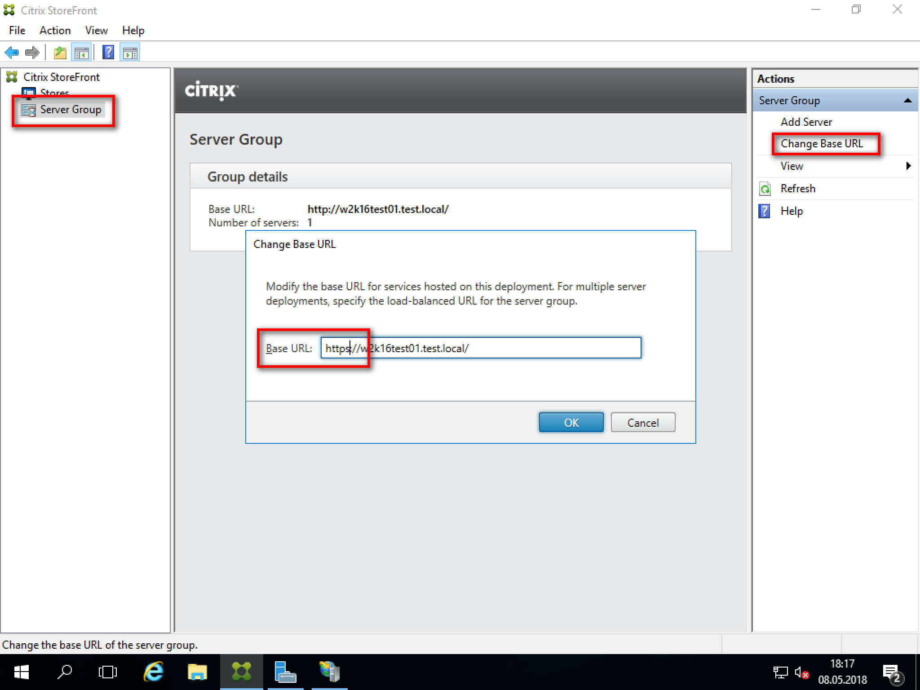Select Server Group in the tree

(71, 110)
